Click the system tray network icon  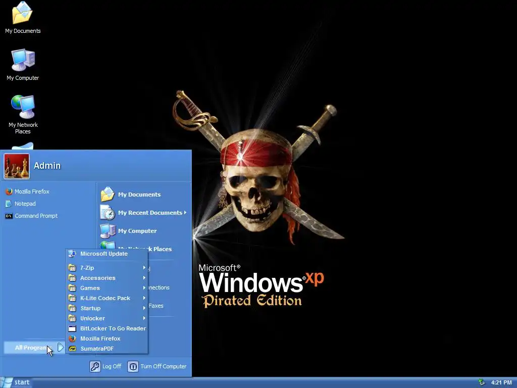click(482, 382)
